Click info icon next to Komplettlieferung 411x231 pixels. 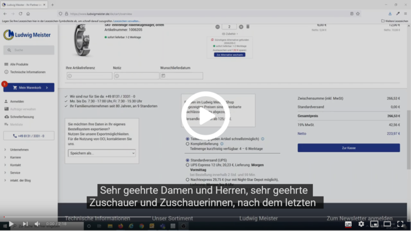pos(222,144)
